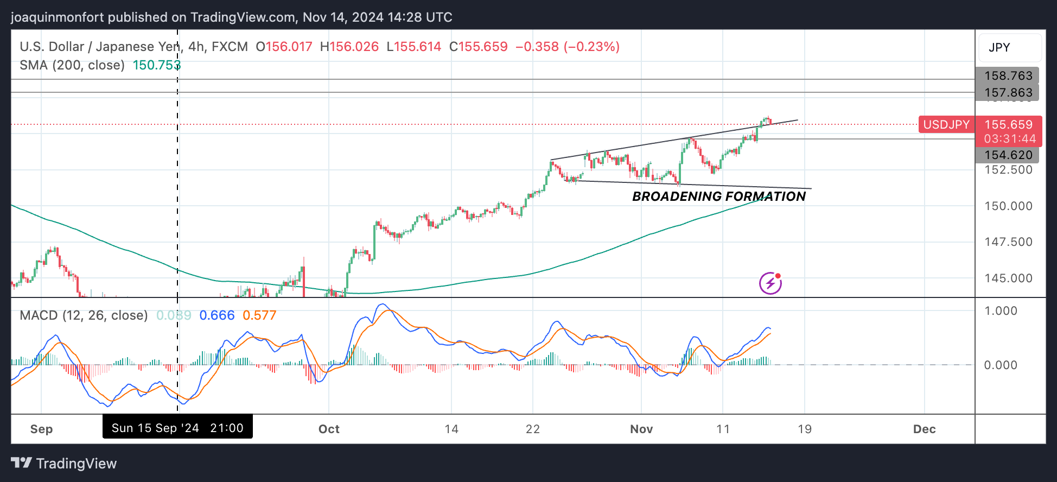Select the 158.763 price level label
This screenshot has height=482, width=1057.
coord(1007,75)
